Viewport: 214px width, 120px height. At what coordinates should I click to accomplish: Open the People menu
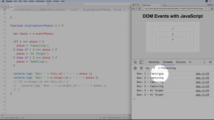49,1
